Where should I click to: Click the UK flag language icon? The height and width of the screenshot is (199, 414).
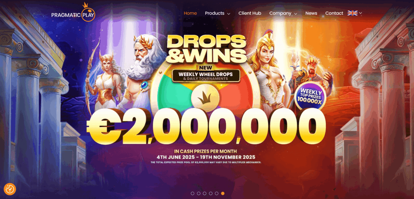tap(352, 13)
